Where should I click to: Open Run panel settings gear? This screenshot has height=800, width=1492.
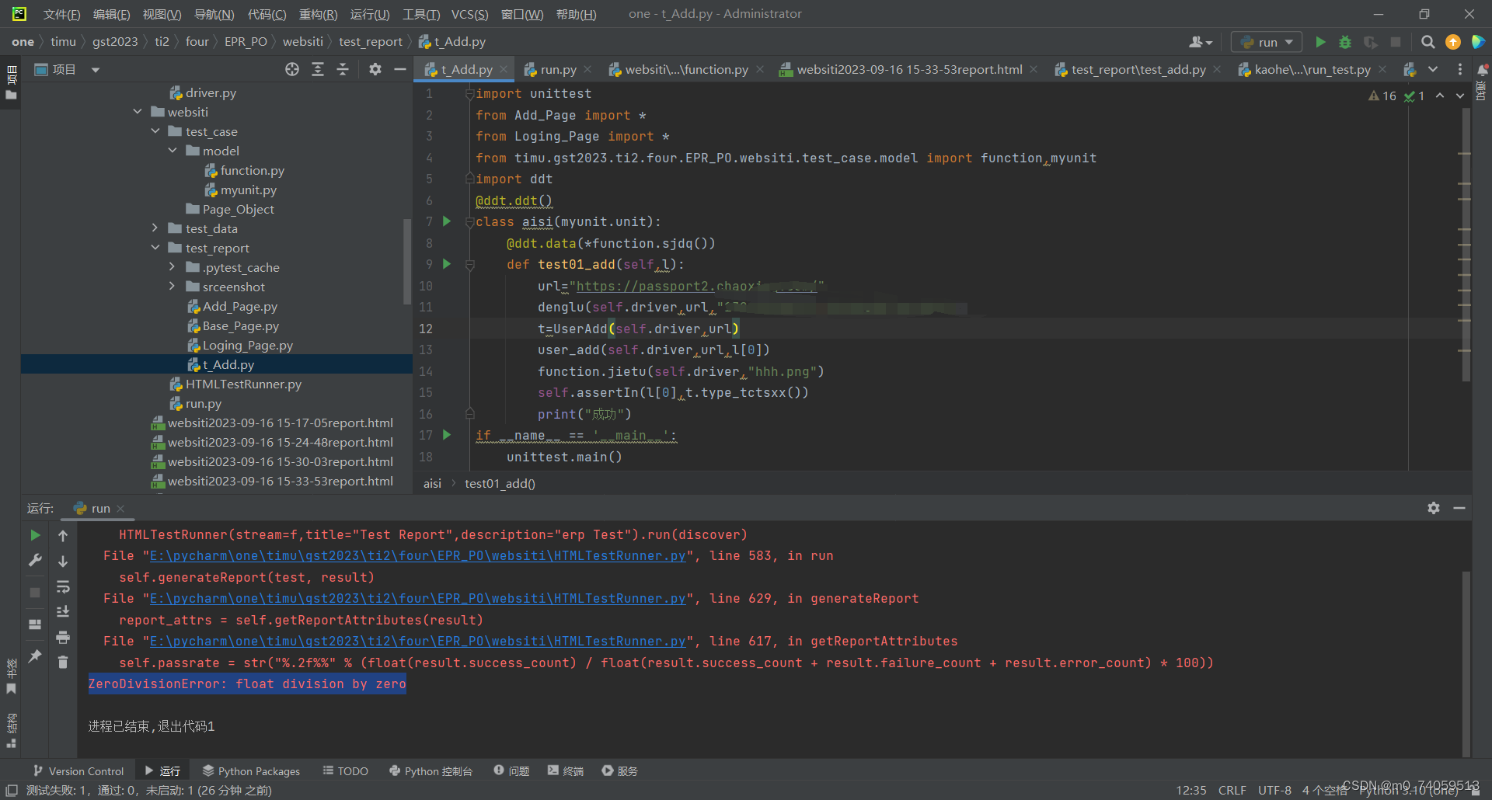pos(1434,508)
